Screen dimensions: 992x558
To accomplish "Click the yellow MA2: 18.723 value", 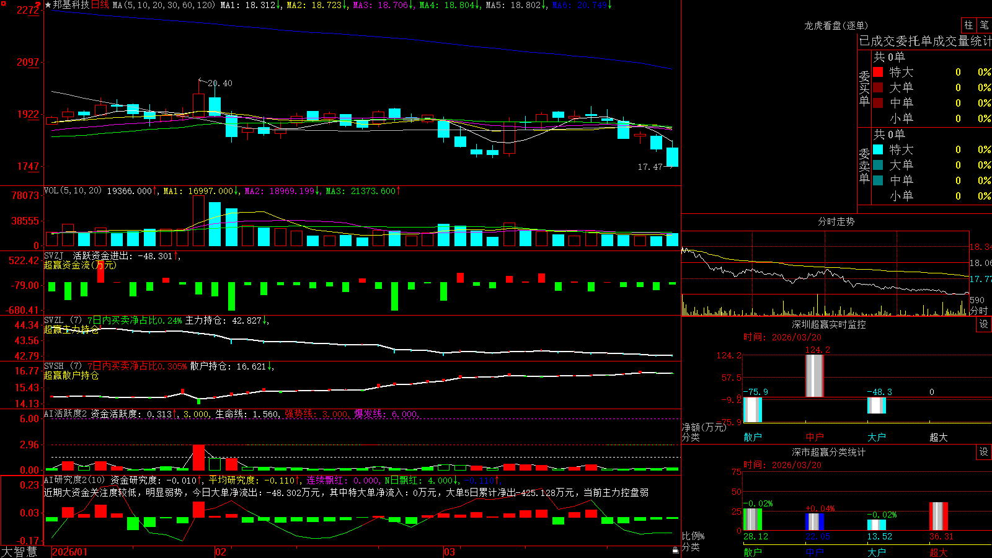I will [317, 5].
